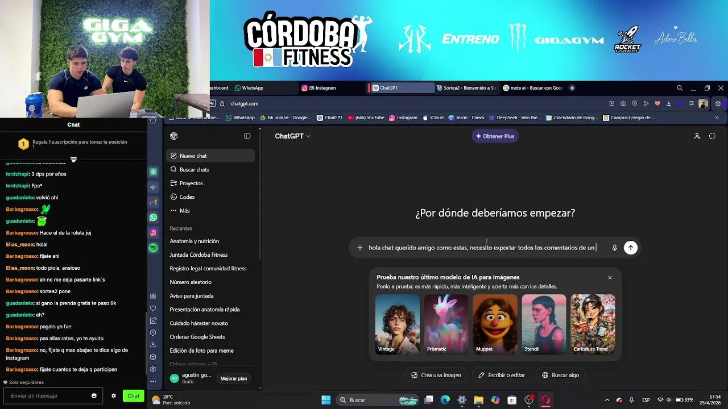Open ChatGPT icon in the Opera sidebar
The image size is (728, 409).
153,172
